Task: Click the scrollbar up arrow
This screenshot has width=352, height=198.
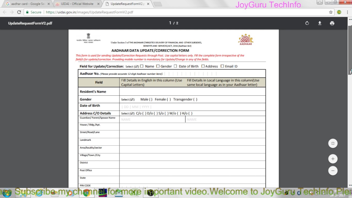Action: tap(350, 20)
